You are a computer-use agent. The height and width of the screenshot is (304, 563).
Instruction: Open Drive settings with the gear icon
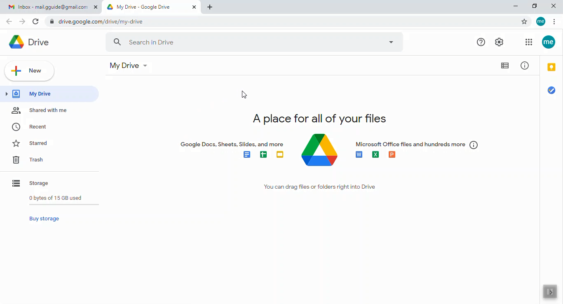coord(499,42)
